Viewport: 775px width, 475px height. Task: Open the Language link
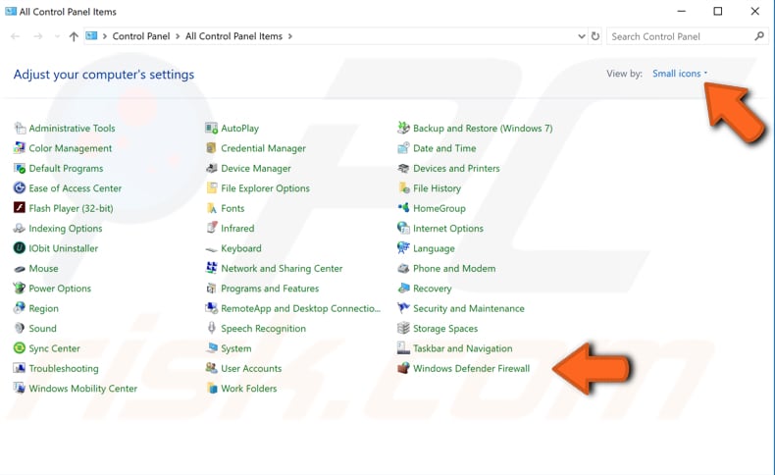434,248
